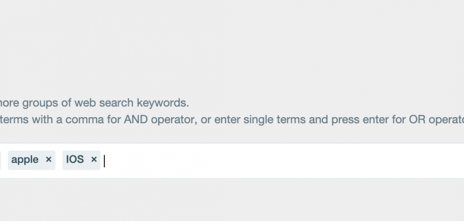Click the partially visible tag left of apple
The height and width of the screenshot is (221, 464).
pos(1,160)
